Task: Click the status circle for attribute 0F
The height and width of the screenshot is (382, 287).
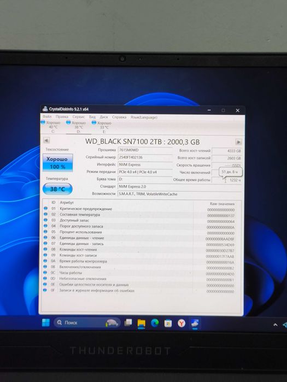Action: coord(45,290)
